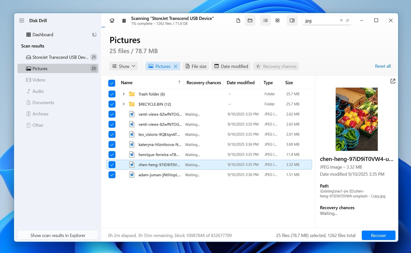The image size is (411, 253).
Task: Click the vegetable preview thumbnail
Action: tap(357, 119)
